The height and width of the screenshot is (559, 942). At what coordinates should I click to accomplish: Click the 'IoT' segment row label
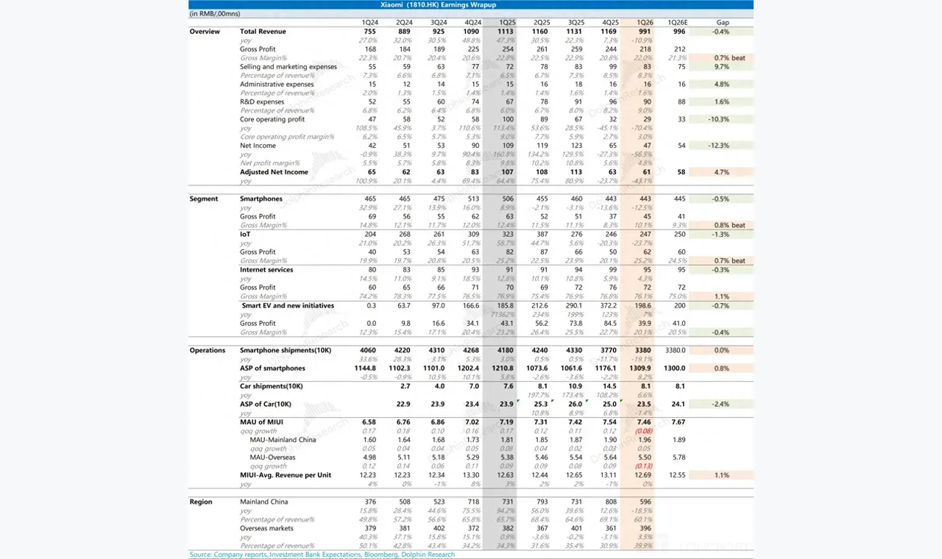pos(246,234)
